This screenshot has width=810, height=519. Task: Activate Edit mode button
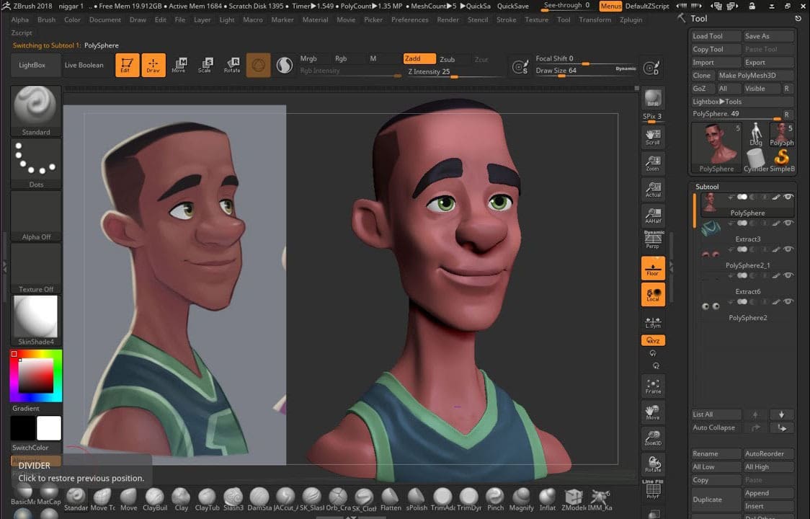pos(127,65)
